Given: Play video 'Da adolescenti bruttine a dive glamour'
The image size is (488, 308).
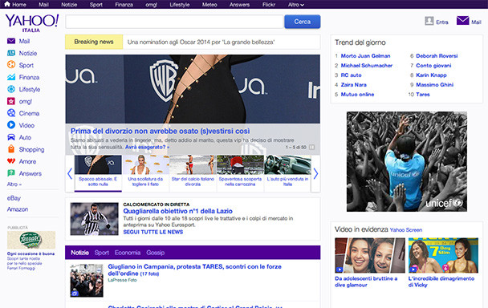Looking at the screenshot, I should [x=370, y=255].
